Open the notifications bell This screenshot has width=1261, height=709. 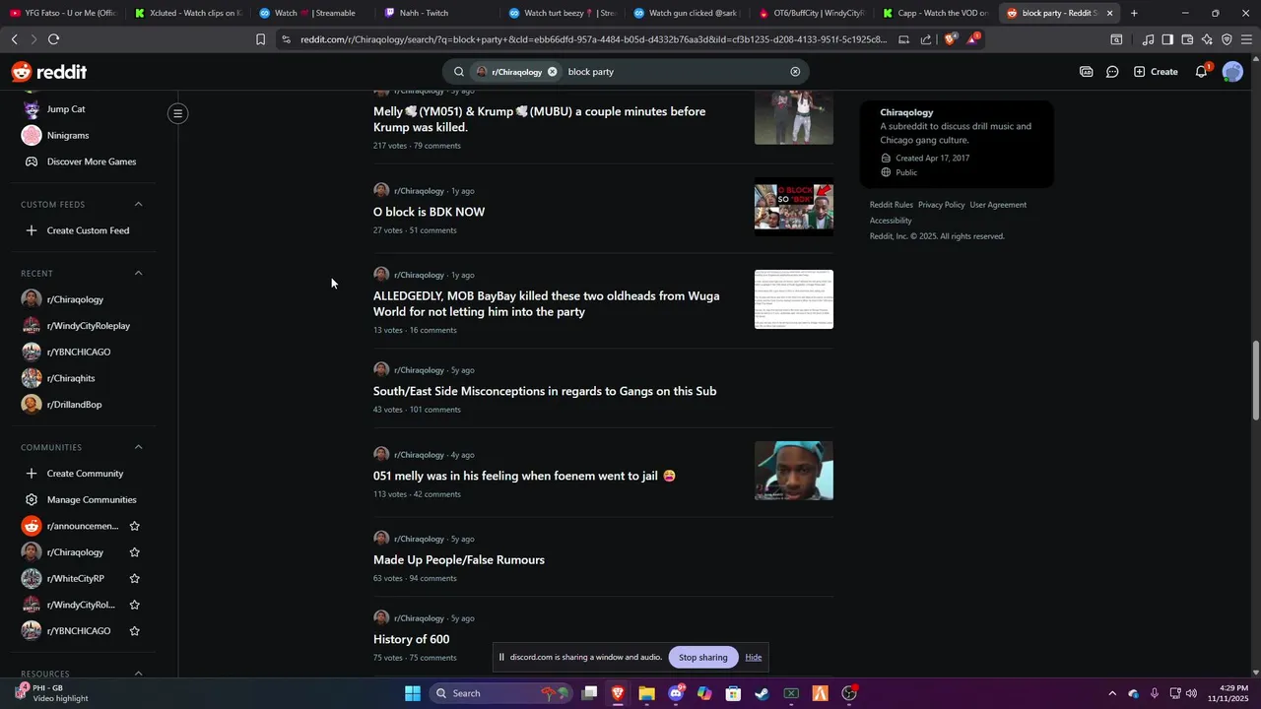(x=1201, y=72)
